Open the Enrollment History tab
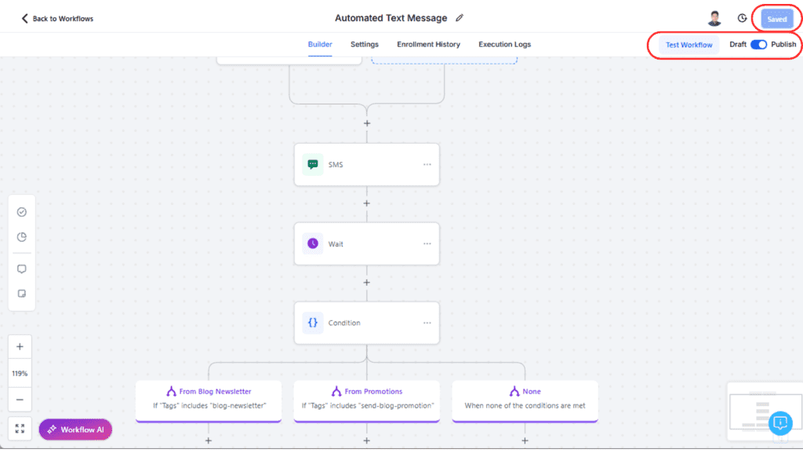The width and height of the screenshot is (803, 453). coord(428,45)
